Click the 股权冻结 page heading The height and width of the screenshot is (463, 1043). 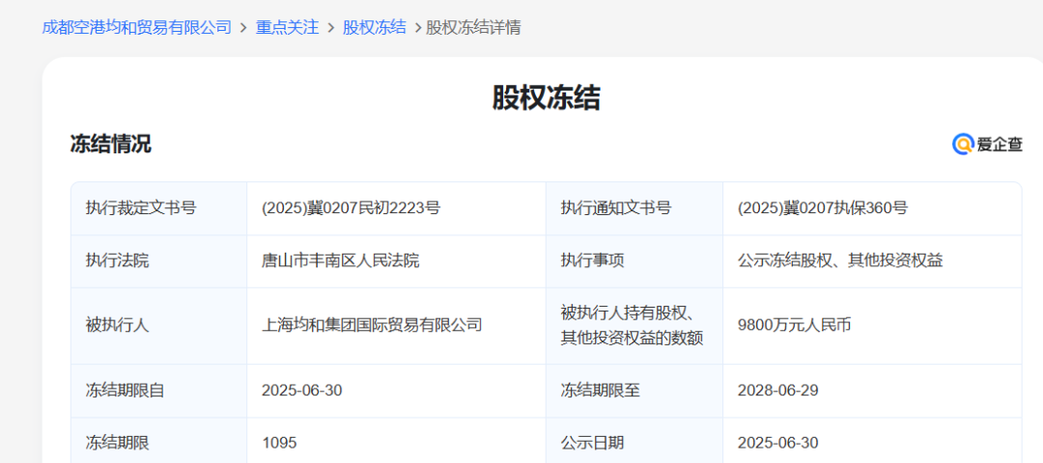point(547,97)
